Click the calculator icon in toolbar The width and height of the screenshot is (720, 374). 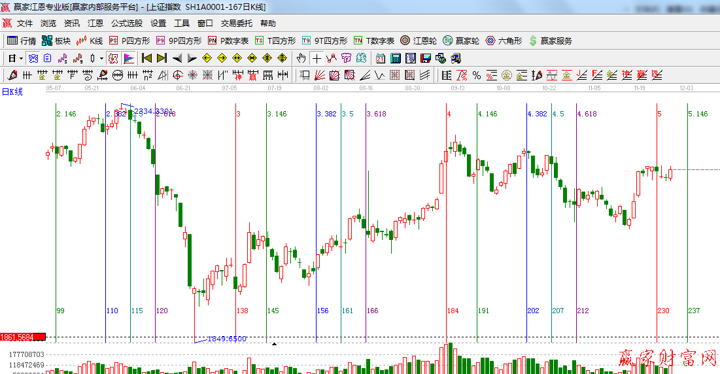tap(395, 58)
